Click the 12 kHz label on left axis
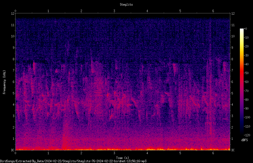253x163 pixels. point(13,14)
